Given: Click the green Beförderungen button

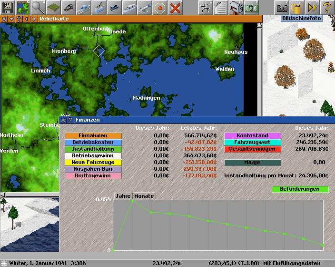Looking at the screenshot, I should [300, 189].
